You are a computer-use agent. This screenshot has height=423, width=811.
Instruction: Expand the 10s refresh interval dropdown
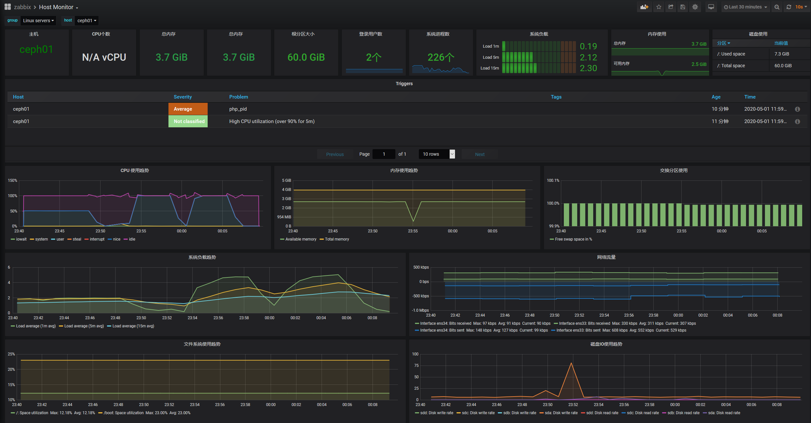coord(801,7)
